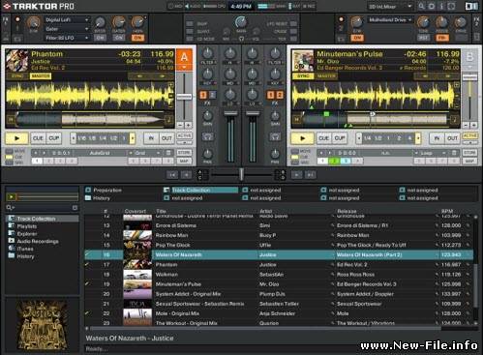Delete cue point with Deck A trash icon
Screen dimensions: 483x355
click(168, 153)
